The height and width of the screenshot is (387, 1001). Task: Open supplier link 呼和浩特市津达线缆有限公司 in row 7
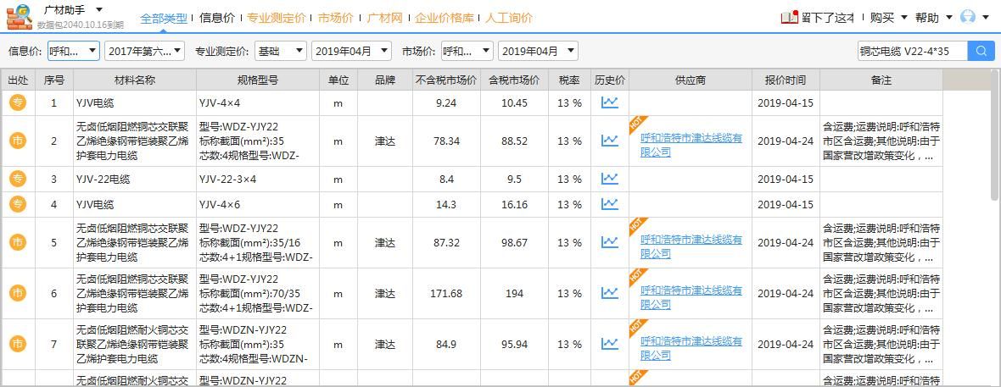[691, 348]
